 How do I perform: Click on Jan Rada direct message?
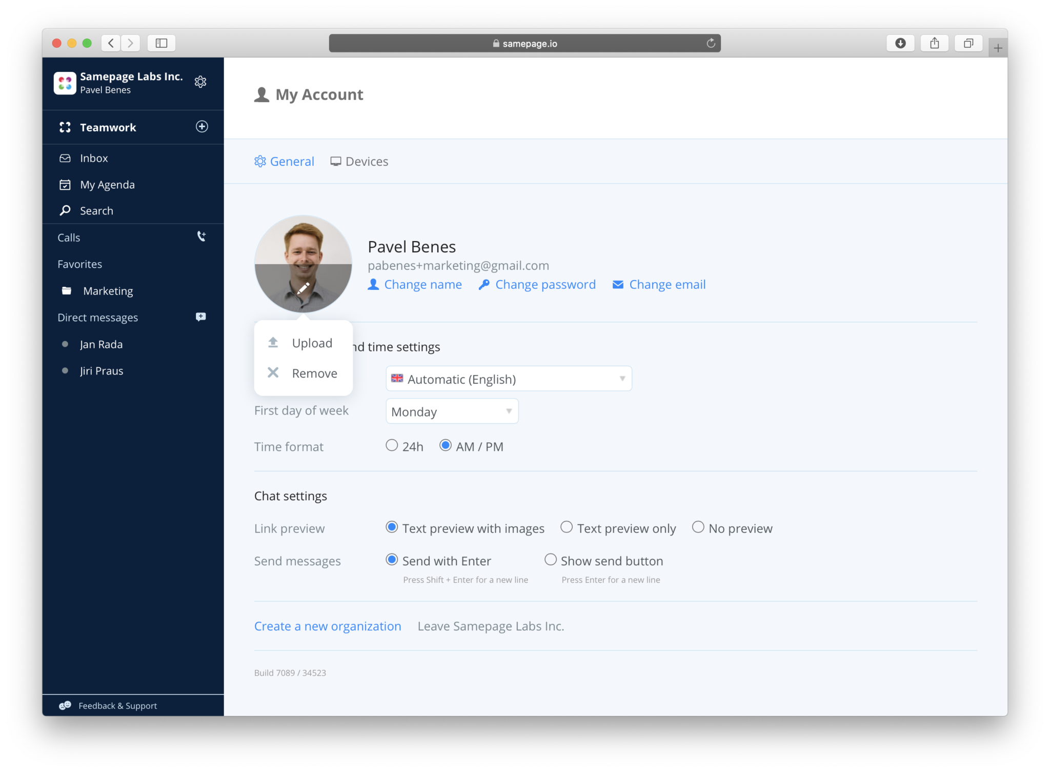[101, 343]
